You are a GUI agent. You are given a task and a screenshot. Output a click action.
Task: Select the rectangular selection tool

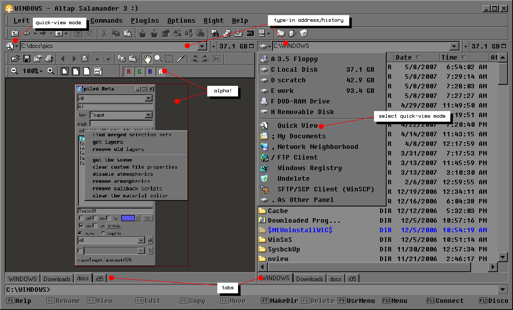[x=169, y=59]
